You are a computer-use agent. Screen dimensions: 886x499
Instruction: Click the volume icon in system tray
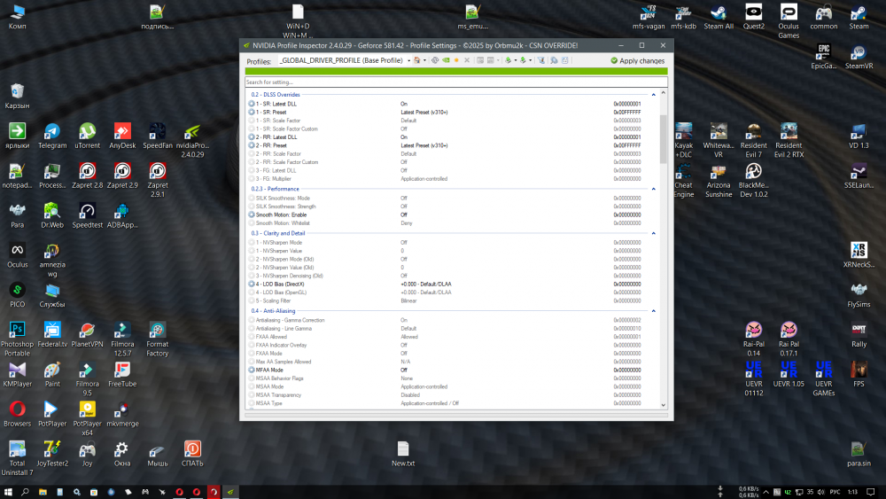click(x=820, y=492)
